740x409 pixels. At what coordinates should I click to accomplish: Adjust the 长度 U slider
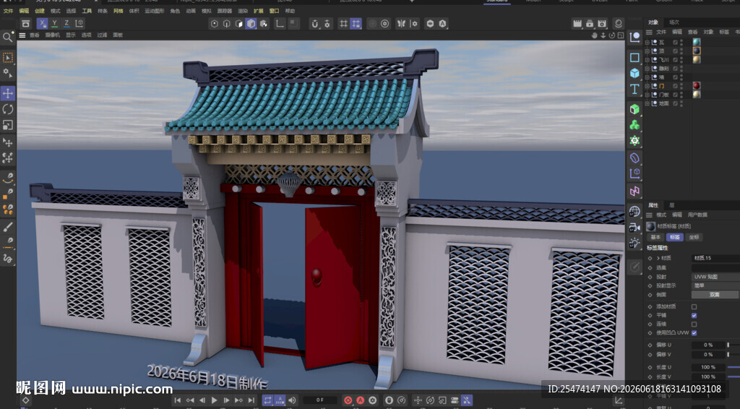(x=734, y=367)
